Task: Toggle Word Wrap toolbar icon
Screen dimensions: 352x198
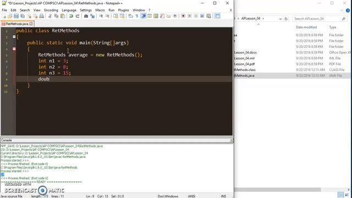Action: (x=130, y=16)
